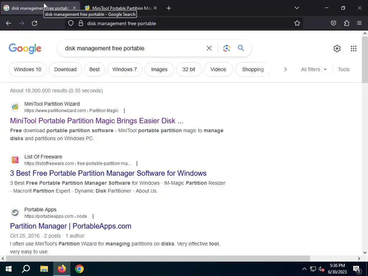Open the notification center icon

(x=356, y=269)
